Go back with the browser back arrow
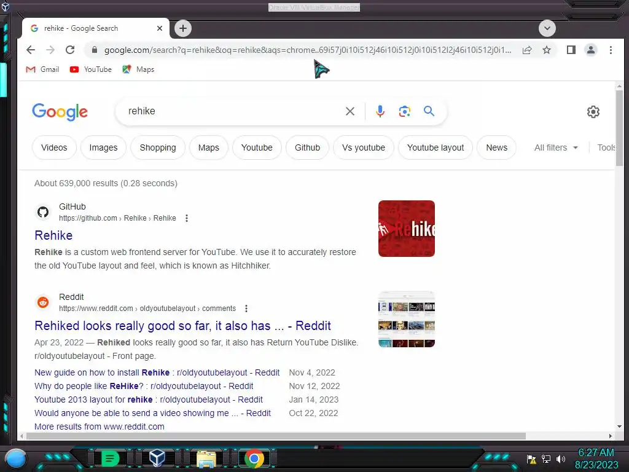The width and height of the screenshot is (629, 472). (31, 50)
